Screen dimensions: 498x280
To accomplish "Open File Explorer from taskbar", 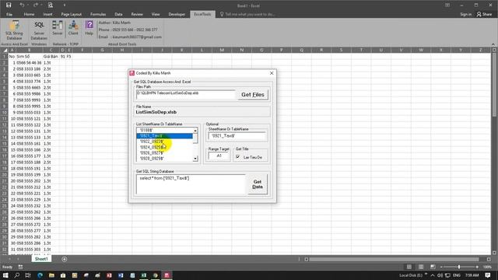I will pyautogui.click(x=51, y=275).
